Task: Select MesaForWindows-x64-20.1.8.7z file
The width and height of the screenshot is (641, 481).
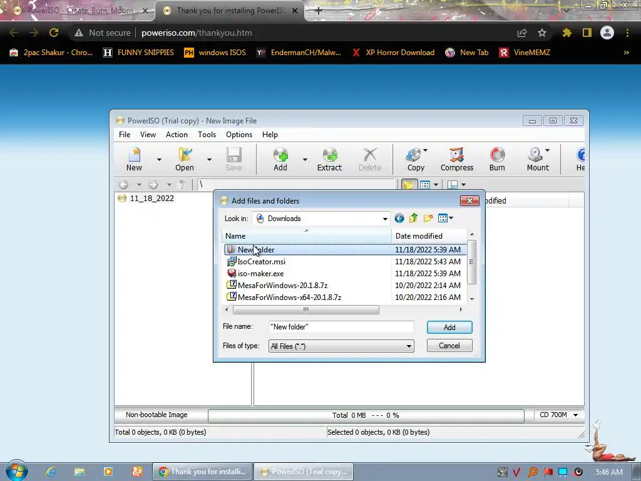Action: click(289, 297)
